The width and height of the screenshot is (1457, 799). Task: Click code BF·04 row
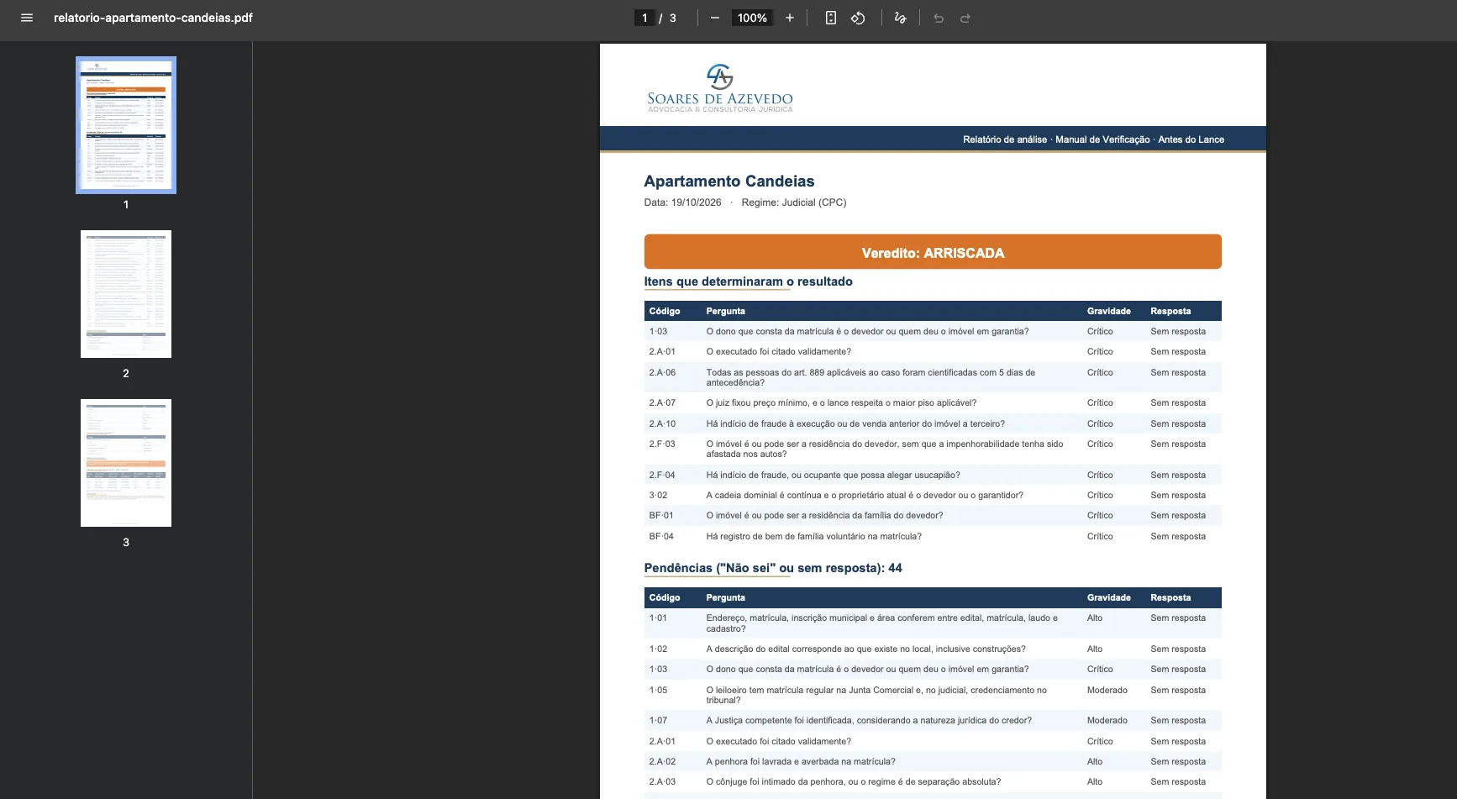(933, 536)
